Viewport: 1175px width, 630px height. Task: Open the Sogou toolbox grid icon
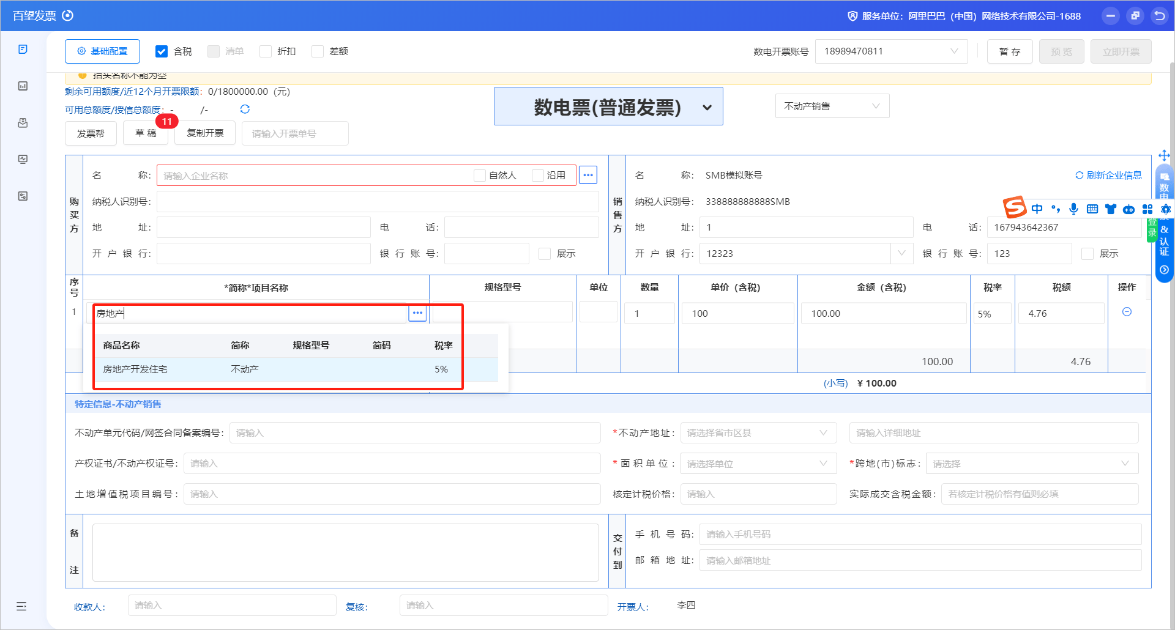(1147, 209)
